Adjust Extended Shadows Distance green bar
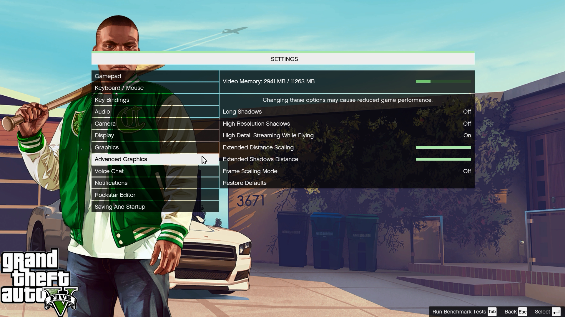 point(443,159)
